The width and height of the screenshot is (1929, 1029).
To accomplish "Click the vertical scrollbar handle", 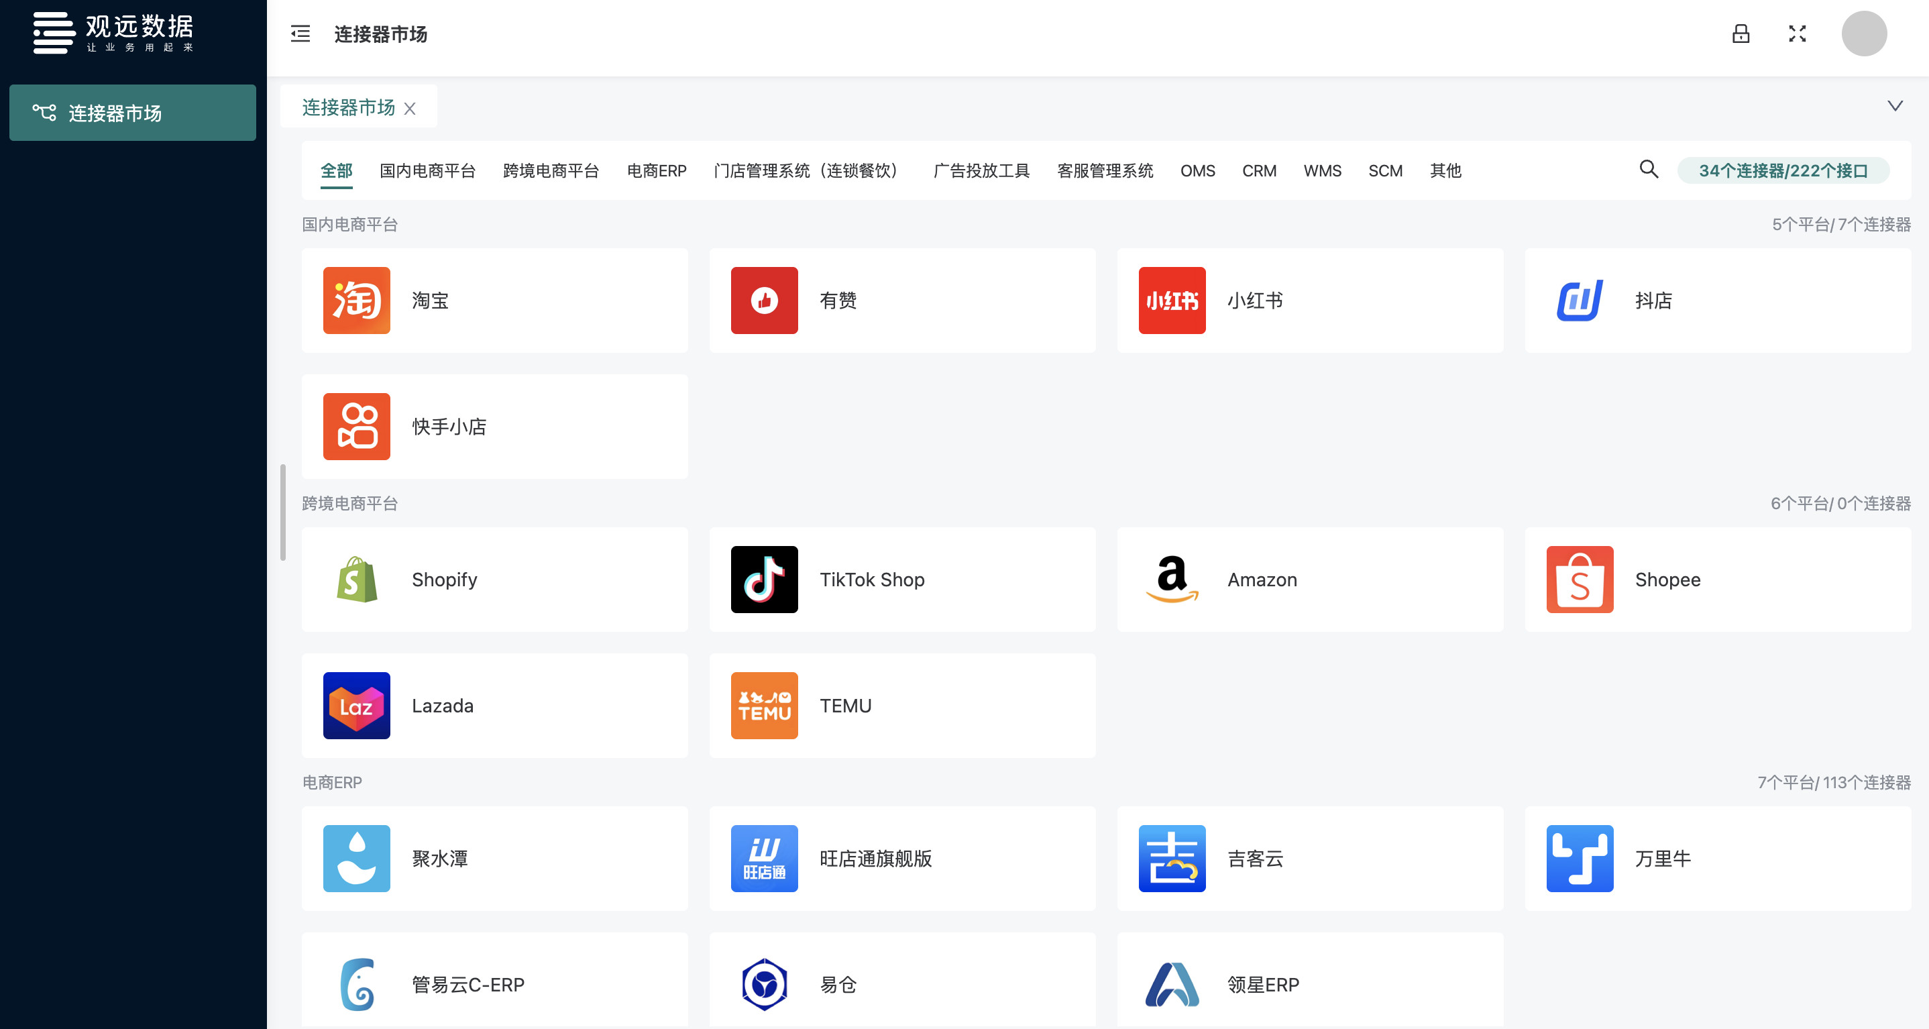I will [x=282, y=512].
